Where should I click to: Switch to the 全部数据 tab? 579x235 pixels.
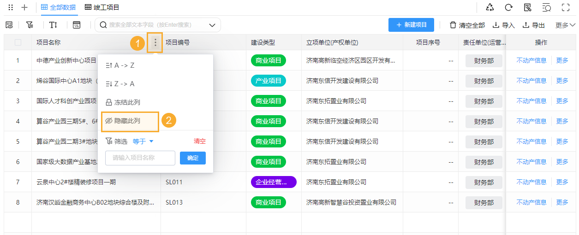[x=58, y=7]
